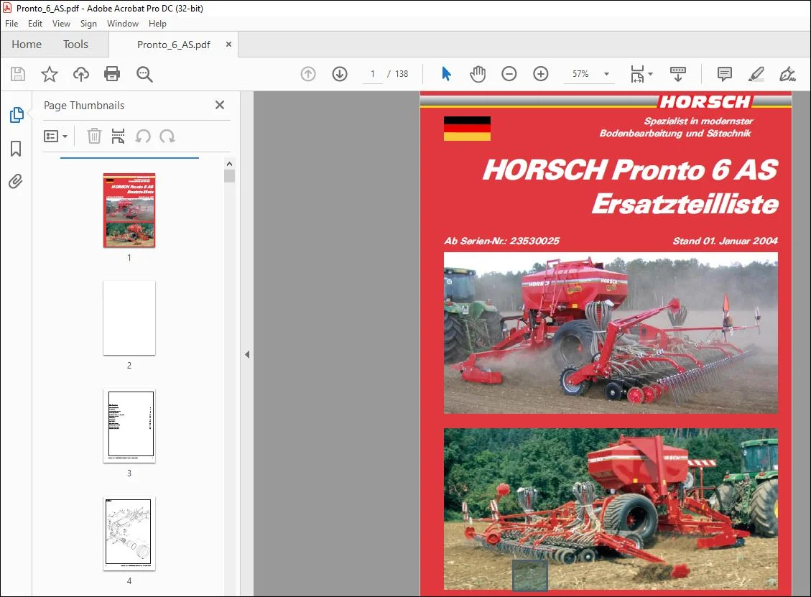Viewport: 811px width, 597px height.
Task: Click the 57% zoom value field
Action: click(x=580, y=74)
